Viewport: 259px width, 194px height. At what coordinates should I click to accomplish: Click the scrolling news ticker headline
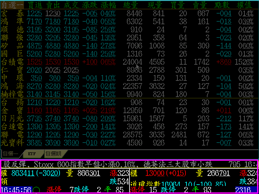[113, 164]
